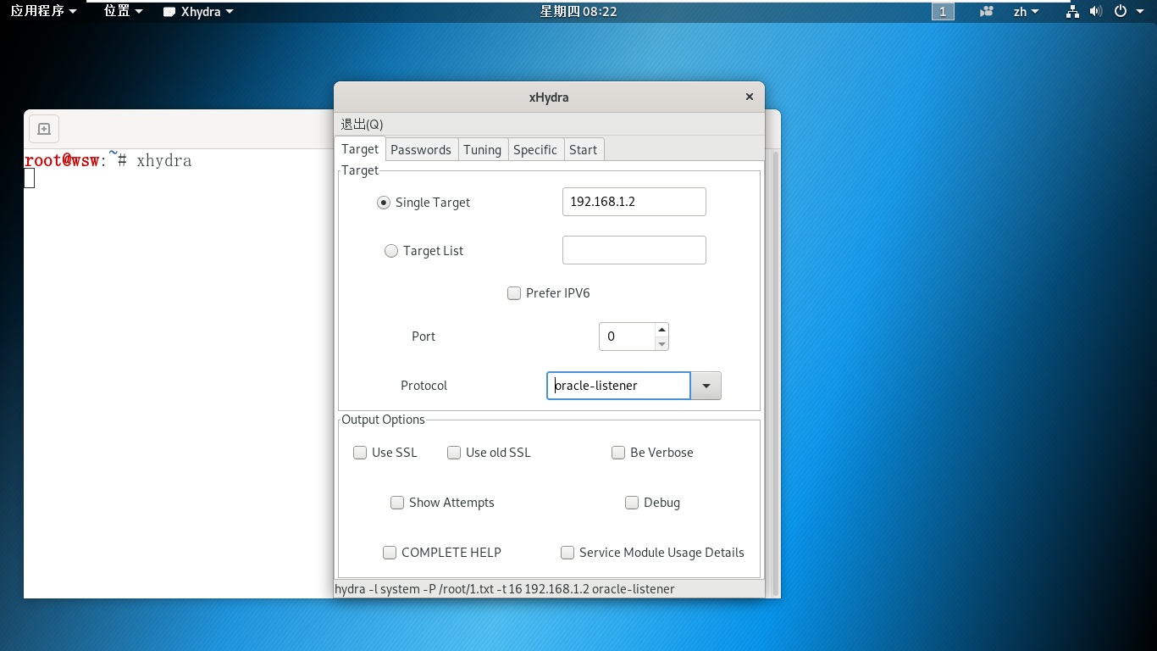
Task: Click the Single Target IP address field
Action: pos(634,202)
